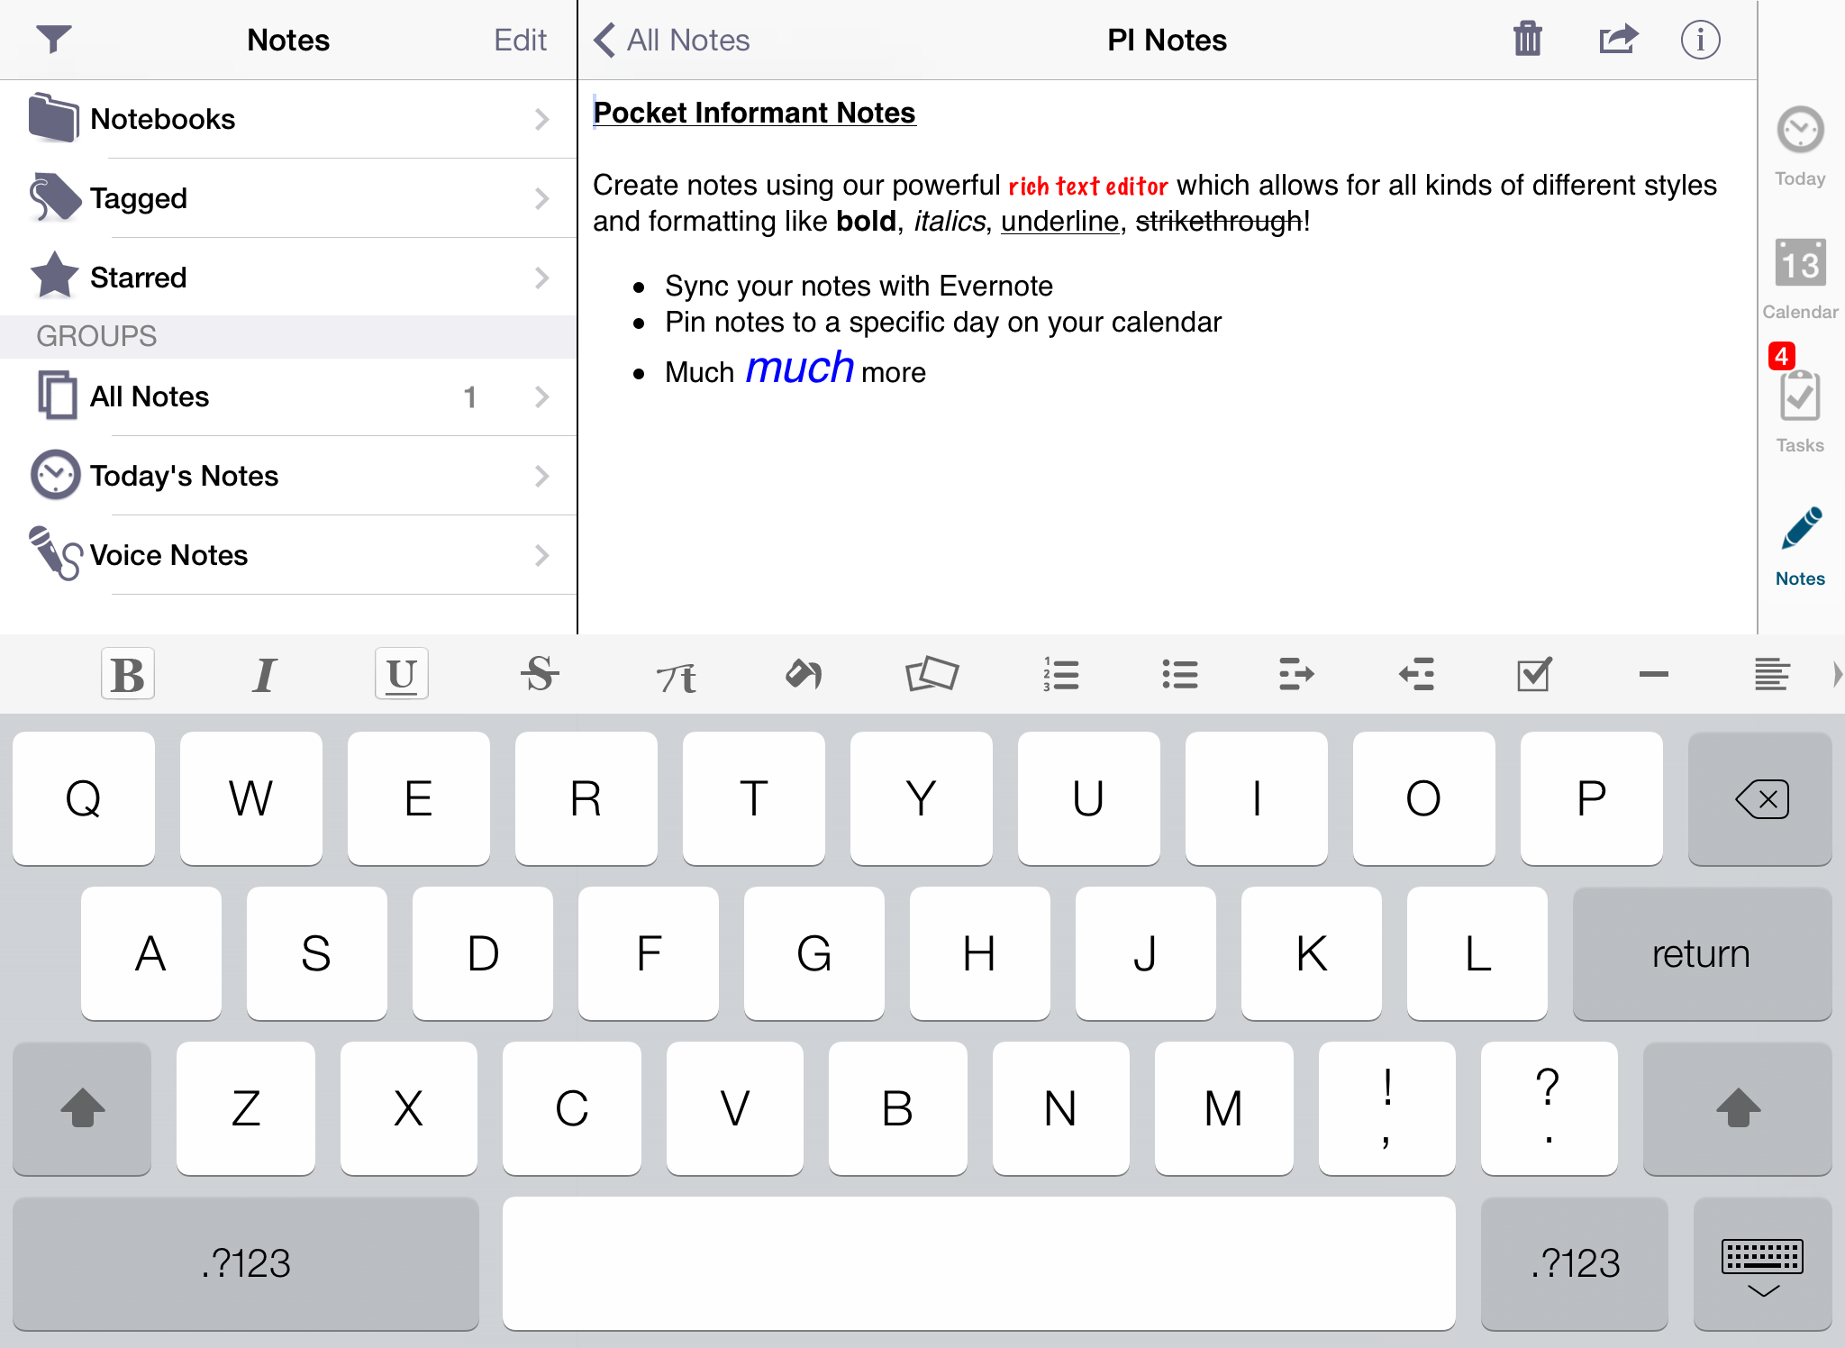Tap the M key

(1223, 1108)
